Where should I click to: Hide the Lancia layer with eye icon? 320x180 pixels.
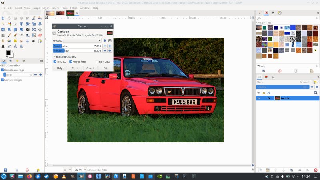coord(258,98)
